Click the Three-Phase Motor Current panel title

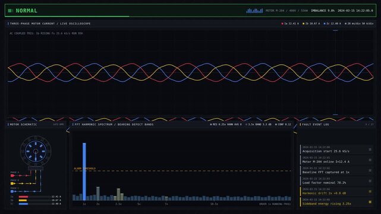pyautogui.click(x=50, y=24)
